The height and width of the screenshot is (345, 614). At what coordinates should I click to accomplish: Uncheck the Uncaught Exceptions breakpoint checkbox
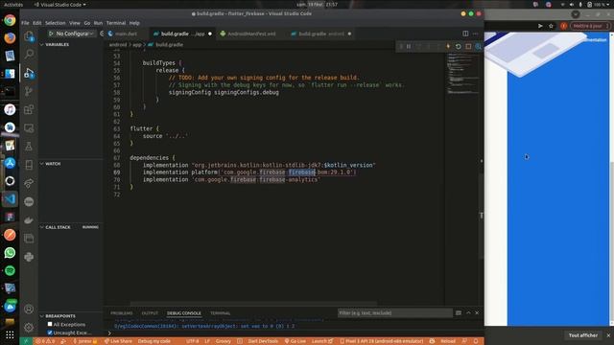[x=50, y=333]
